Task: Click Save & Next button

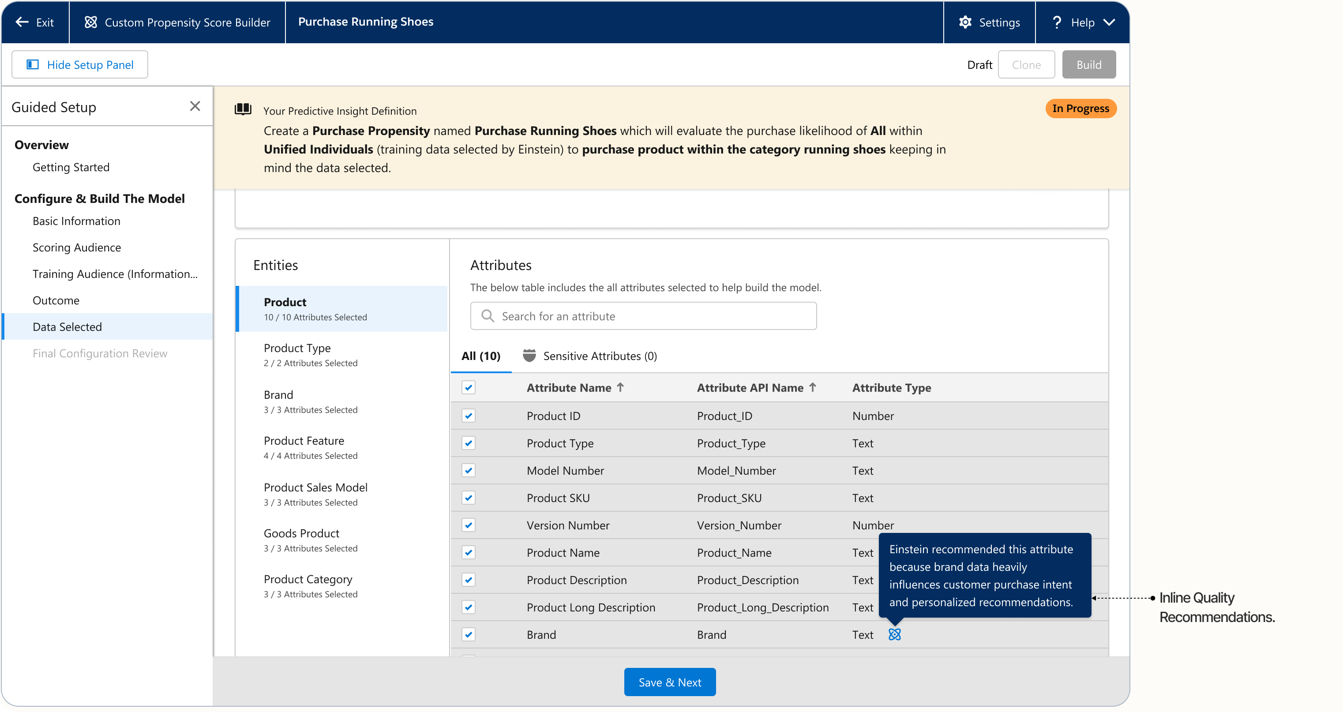Action: [x=669, y=682]
